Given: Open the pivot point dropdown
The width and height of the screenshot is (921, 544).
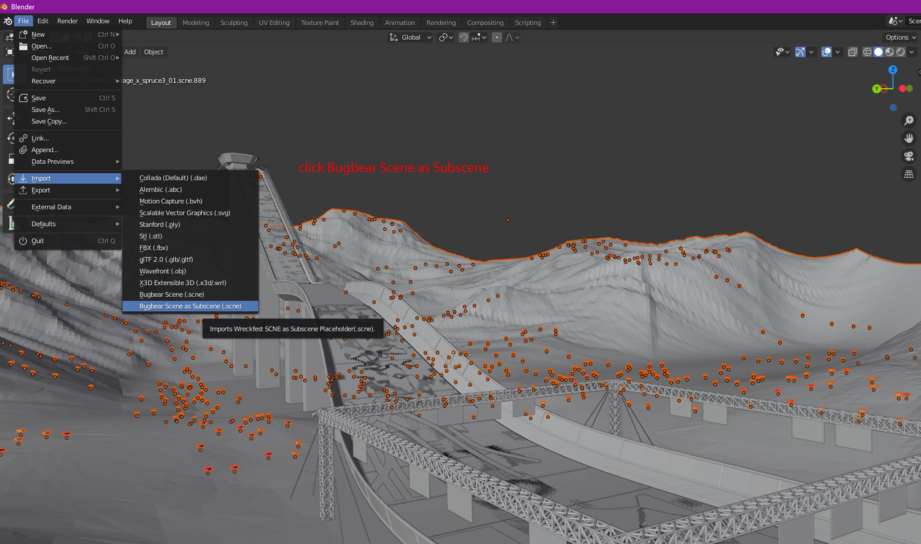Looking at the screenshot, I should click(x=446, y=37).
